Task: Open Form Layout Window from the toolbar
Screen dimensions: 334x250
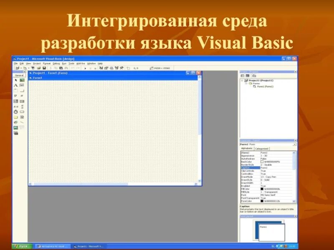Action: (x=111, y=68)
